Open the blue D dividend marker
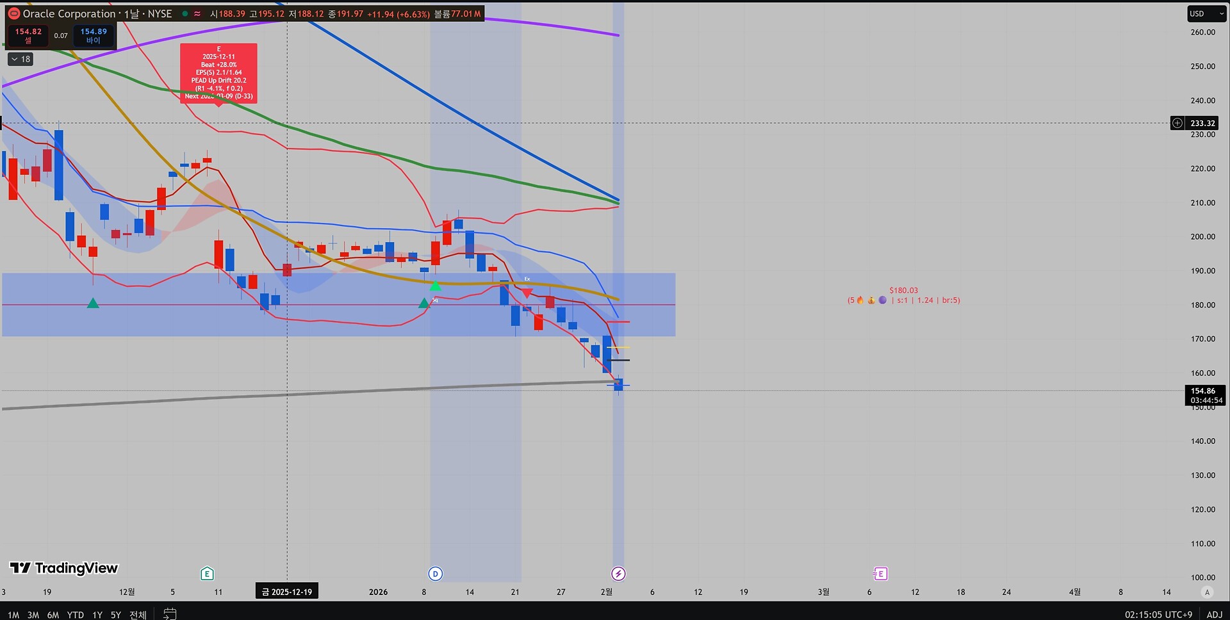 point(436,574)
